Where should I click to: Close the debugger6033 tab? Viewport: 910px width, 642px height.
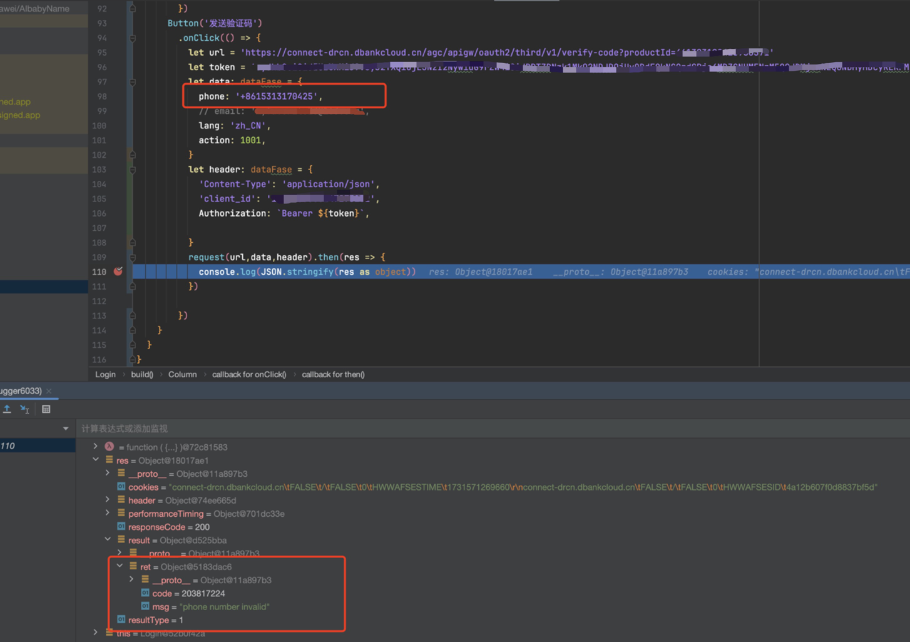coord(49,391)
